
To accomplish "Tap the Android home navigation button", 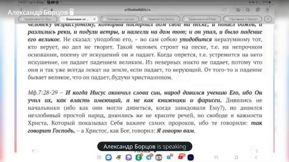I will tap(236, 157).
